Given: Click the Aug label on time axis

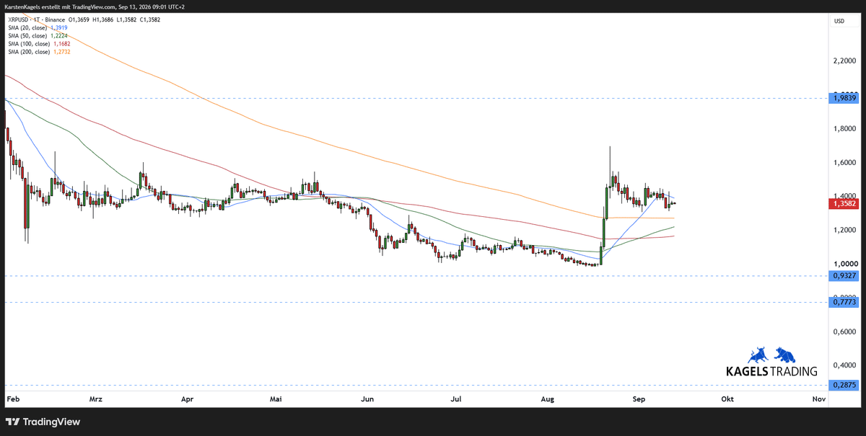Looking at the screenshot, I should 549,399.
